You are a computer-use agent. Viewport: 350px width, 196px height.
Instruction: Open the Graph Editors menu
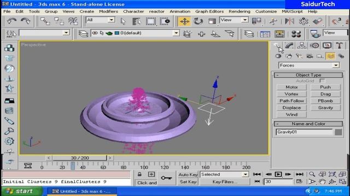coord(209,11)
